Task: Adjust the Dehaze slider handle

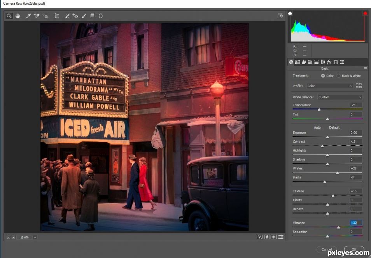Action: point(327,214)
